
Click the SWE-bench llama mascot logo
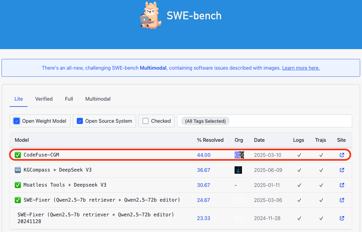[150, 15]
